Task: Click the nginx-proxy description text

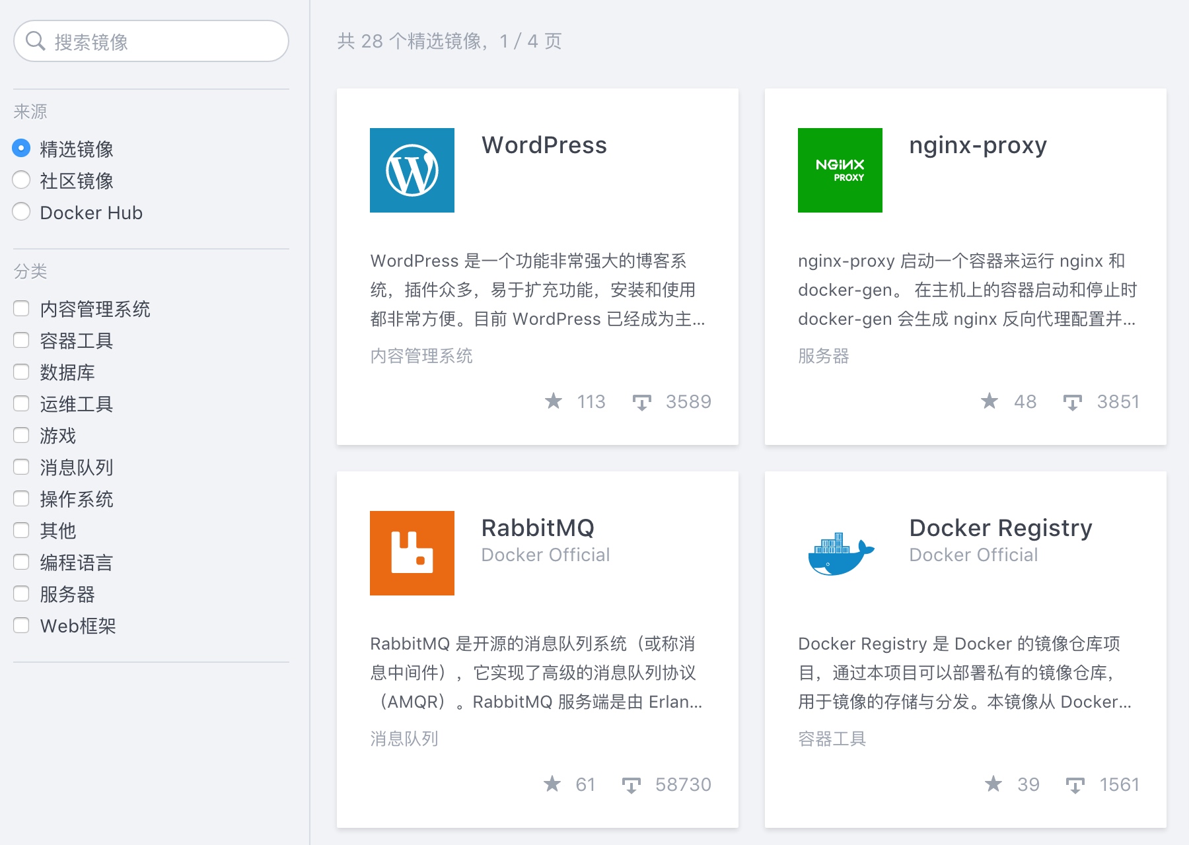Action: coord(967,290)
